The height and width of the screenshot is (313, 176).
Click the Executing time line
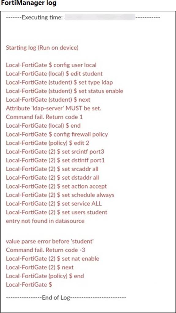tap(83, 17)
